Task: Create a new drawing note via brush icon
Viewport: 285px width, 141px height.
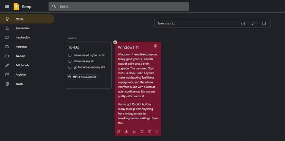Action: click(253, 23)
